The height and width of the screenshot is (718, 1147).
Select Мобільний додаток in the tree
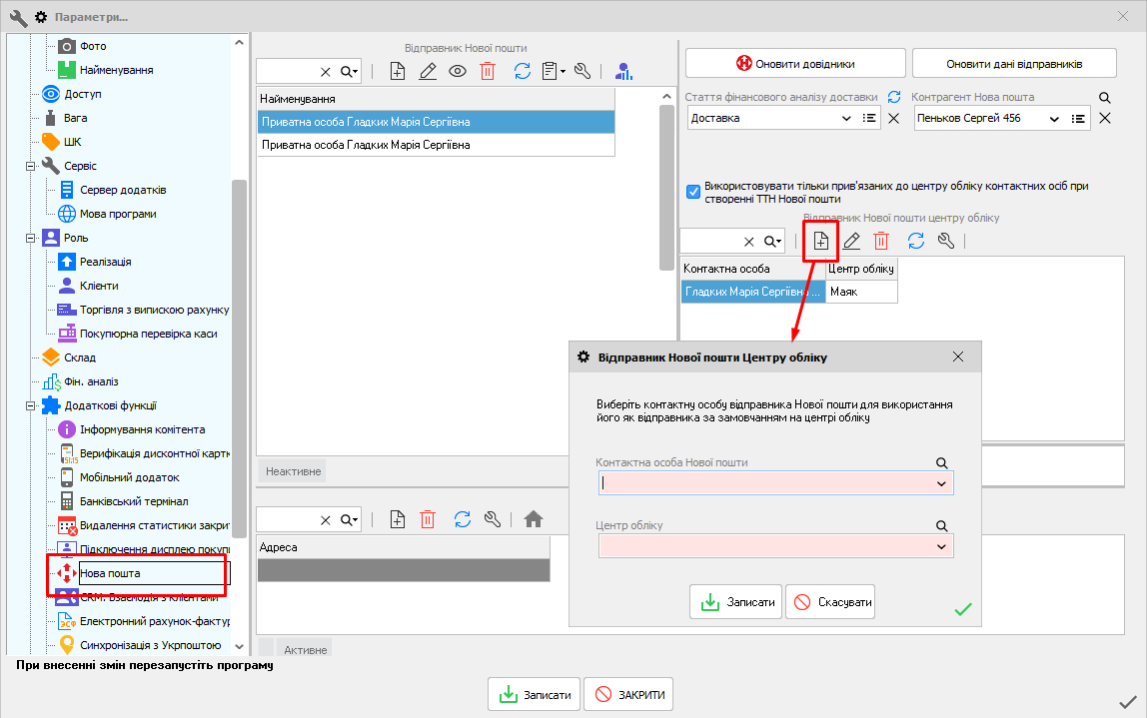[x=130, y=477]
